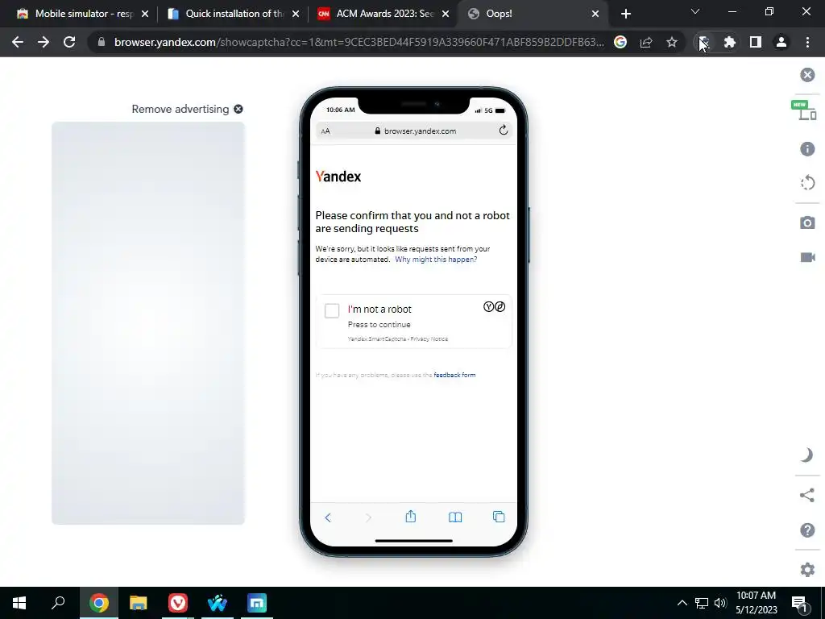Close the ACM Awards 2023 tab

pos(446,14)
